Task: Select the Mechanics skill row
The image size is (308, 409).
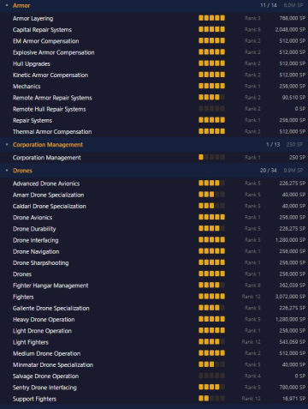Action: (x=154, y=87)
